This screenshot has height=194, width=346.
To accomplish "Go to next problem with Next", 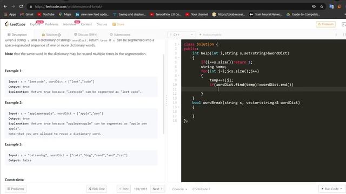I will pos(157,189).
